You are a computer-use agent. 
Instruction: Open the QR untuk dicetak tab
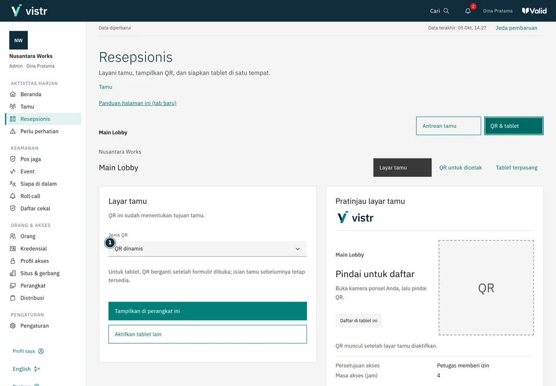[460, 168]
